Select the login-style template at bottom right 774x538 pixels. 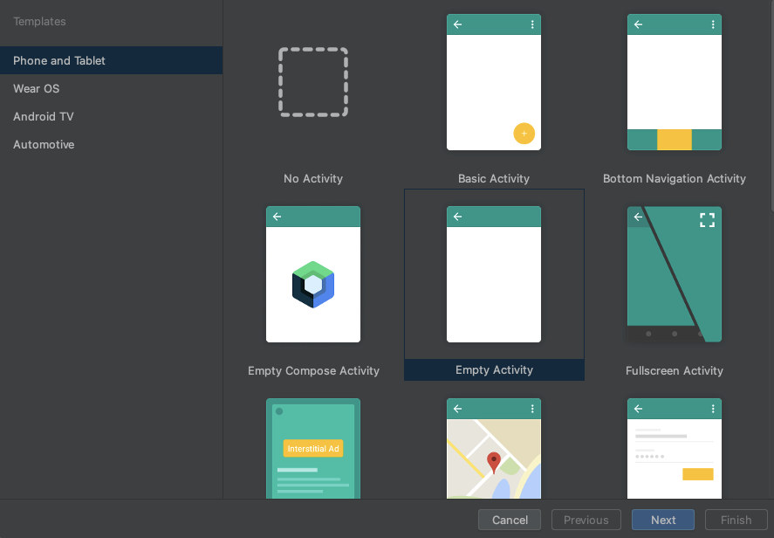tap(674, 448)
